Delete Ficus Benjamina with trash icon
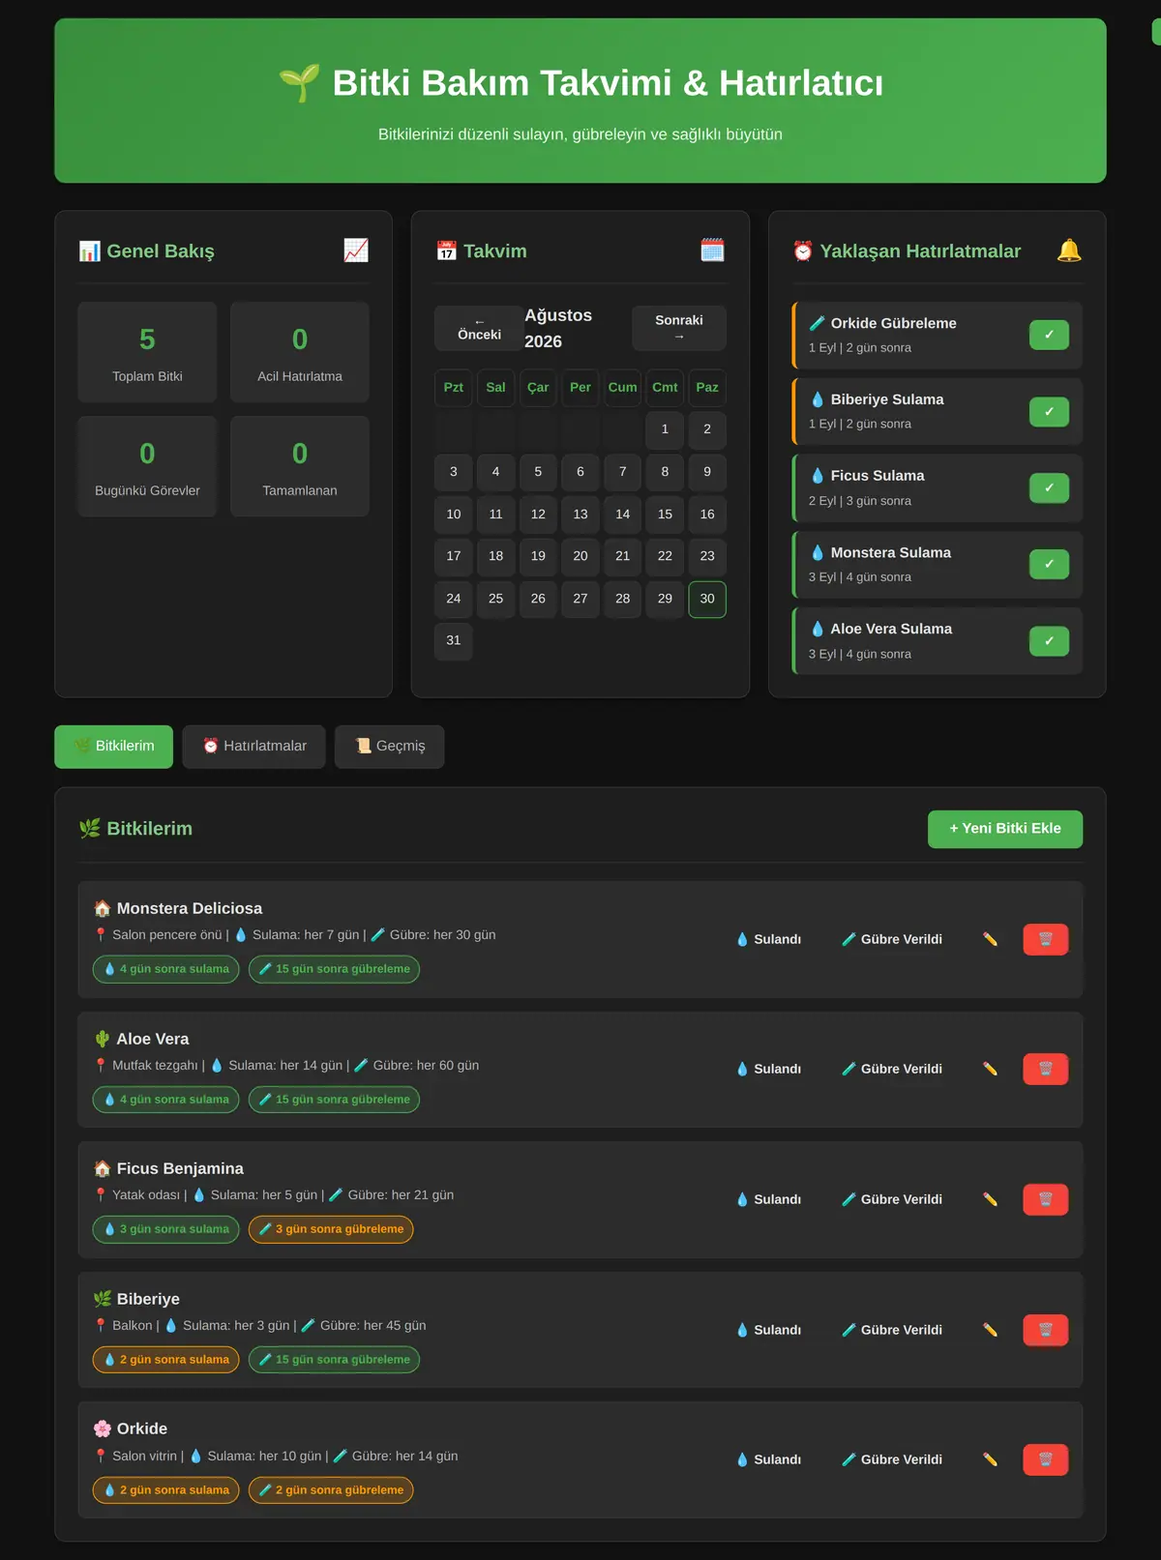The height and width of the screenshot is (1560, 1161). click(1046, 1199)
